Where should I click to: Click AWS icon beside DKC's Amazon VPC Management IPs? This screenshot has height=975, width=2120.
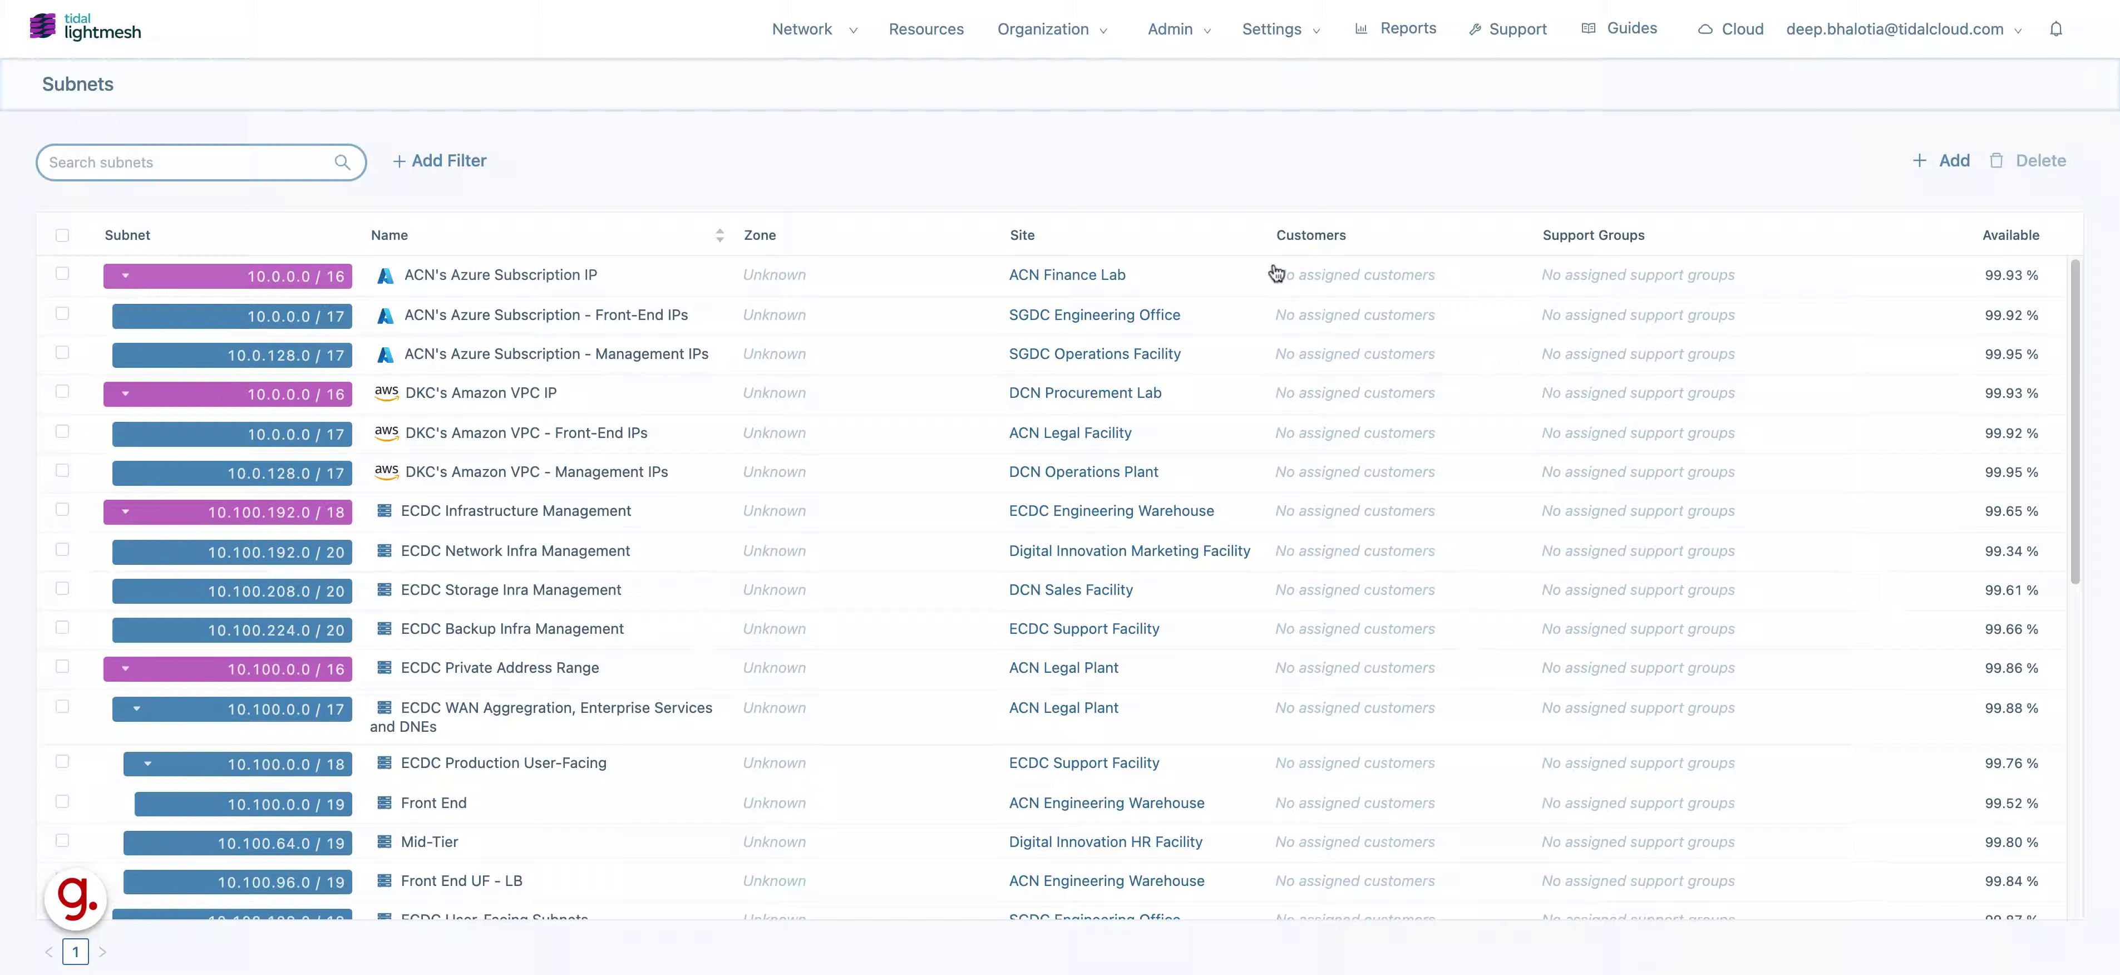pyautogui.click(x=386, y=472)
